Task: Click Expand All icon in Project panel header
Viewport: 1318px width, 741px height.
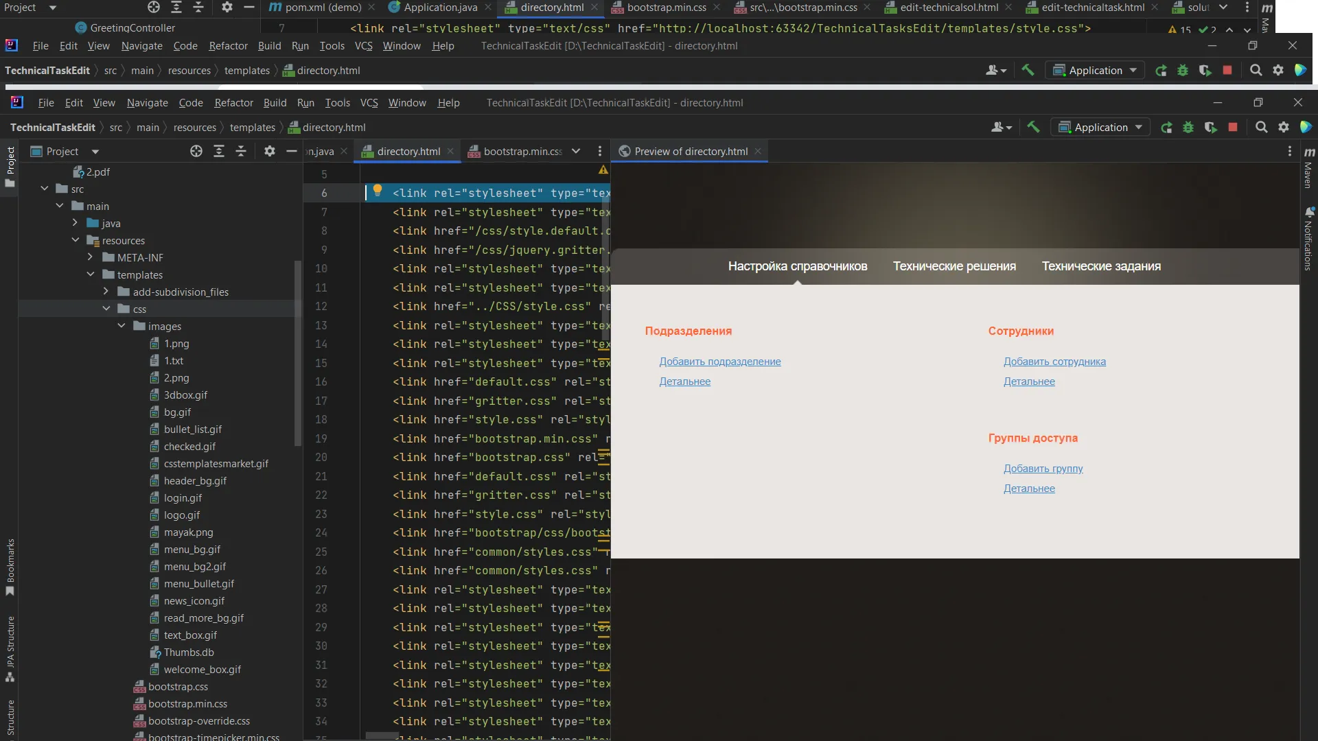Action: tap(219, 152)
